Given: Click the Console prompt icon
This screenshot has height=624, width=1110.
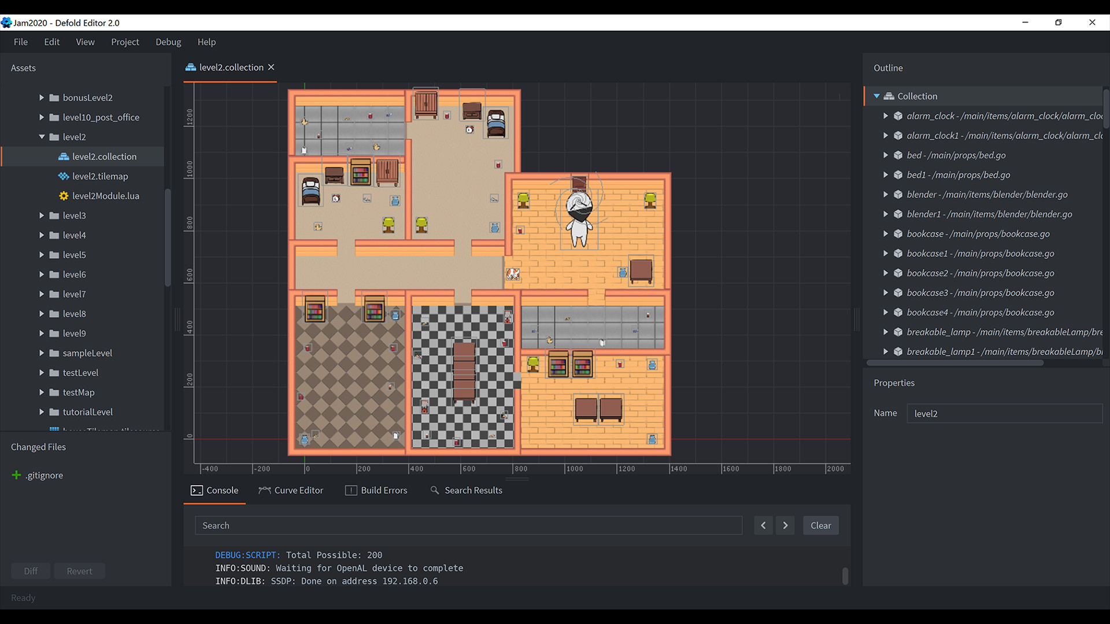Looking at the screenshot, I should [x=197, y=490].
